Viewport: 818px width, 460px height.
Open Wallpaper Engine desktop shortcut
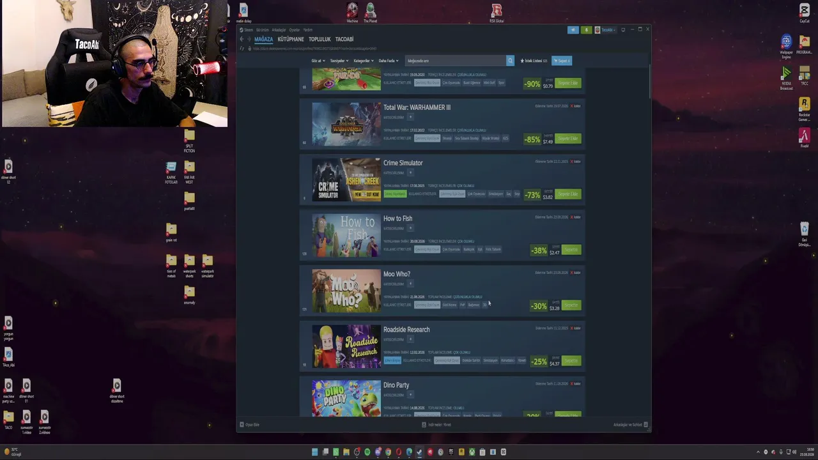click(786, 47)
